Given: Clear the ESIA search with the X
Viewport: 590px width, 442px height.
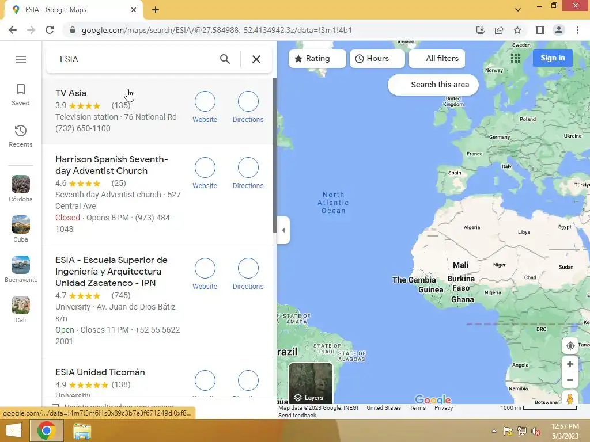Looking at the screenshot, I should [x=256, y=59].
